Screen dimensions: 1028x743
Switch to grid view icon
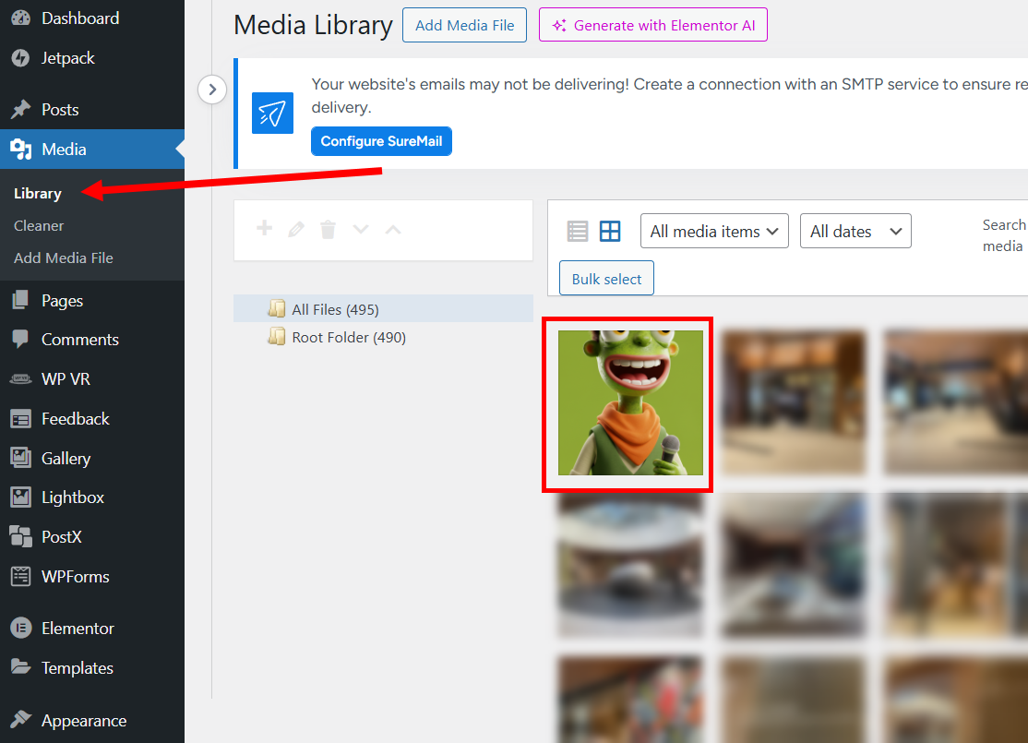click(x=610, y=231)
